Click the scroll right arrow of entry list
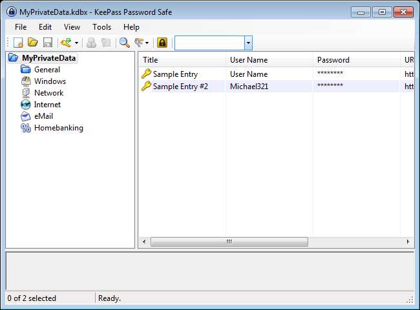420x310 pixels. tap(408, 242)
